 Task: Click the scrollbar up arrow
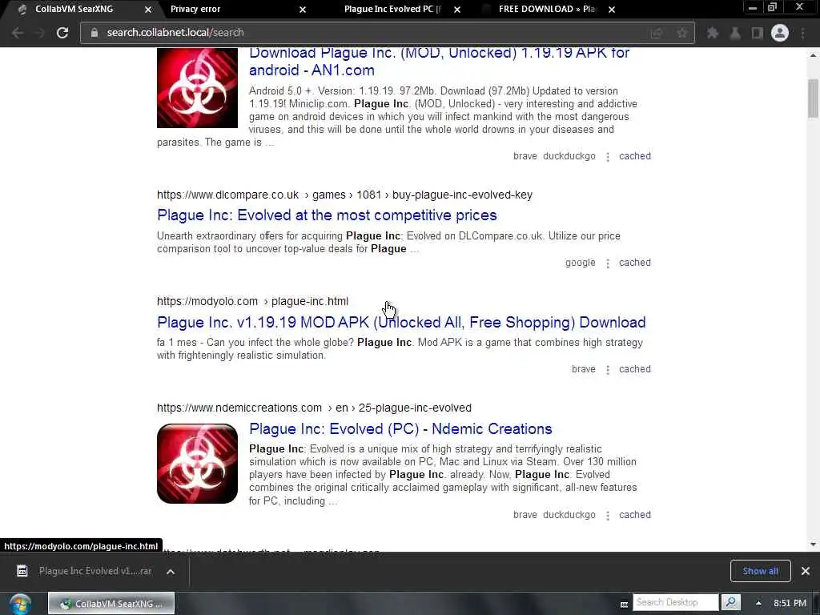pyautogui.click(x=813, y=54)
